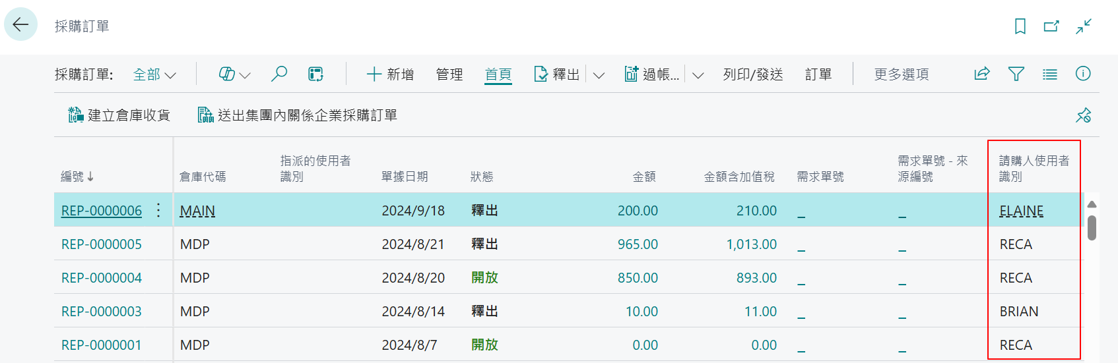The height and width of the screenshot is (363, 1118).
Task: Click the 過帳 post button
Action: tap(652, 74)
